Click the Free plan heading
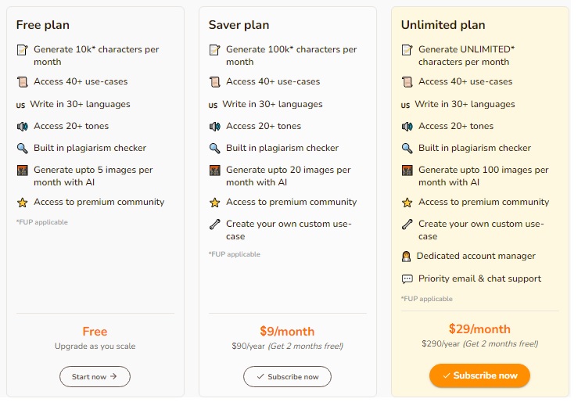This screenshot has width=585, height=413. pos(43,25)
